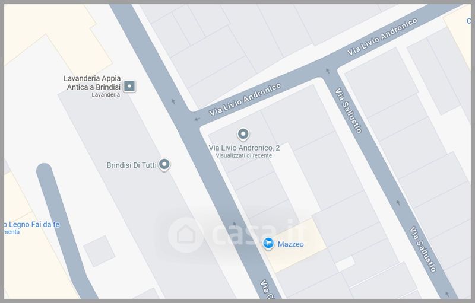The image size is (475, 303).
Task: Select the upper Via Sallustio street label
Action: pyautogui.click(x=349, y=110)
